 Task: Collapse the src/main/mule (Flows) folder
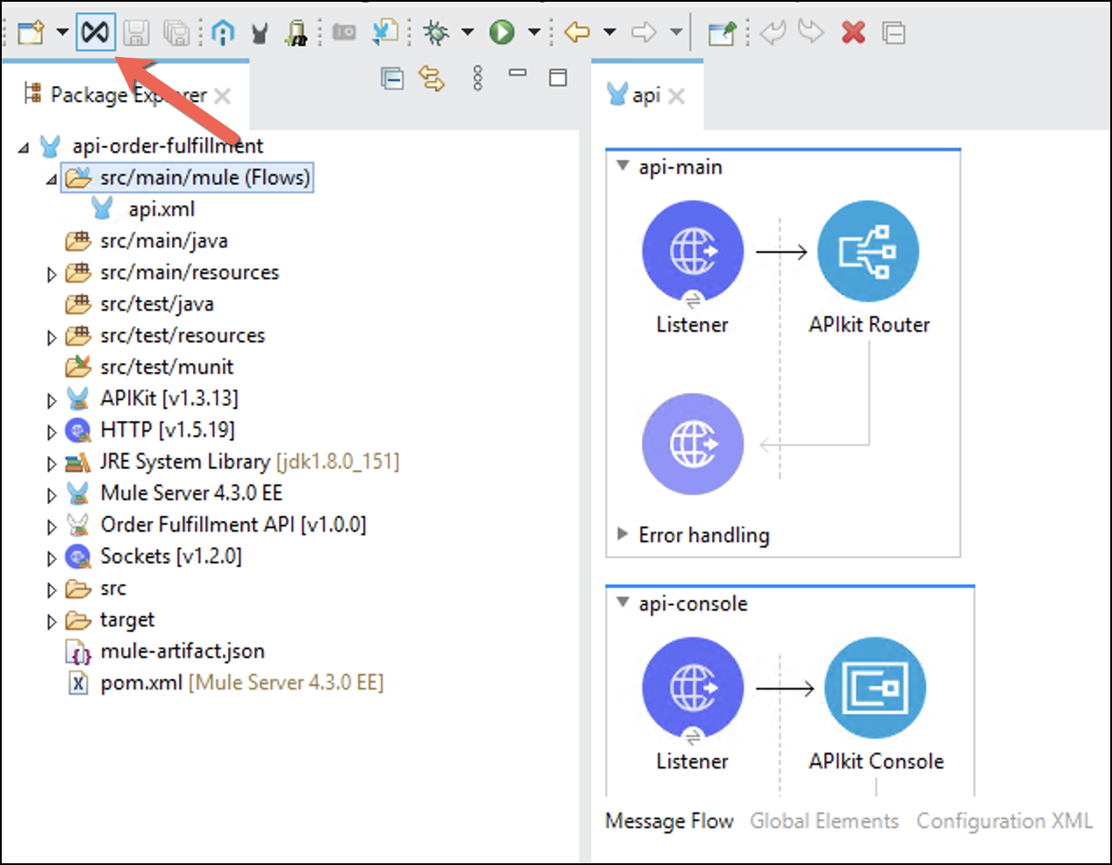click(x=52, y=179)
